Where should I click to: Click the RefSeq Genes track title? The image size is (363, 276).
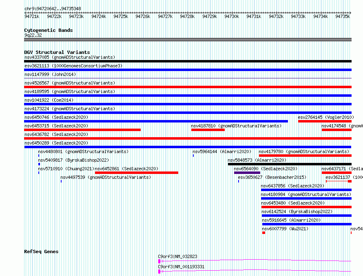pos(41,252)
